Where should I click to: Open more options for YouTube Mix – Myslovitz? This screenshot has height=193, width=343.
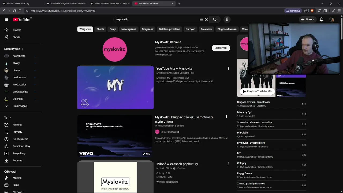[x=229, y=69]
